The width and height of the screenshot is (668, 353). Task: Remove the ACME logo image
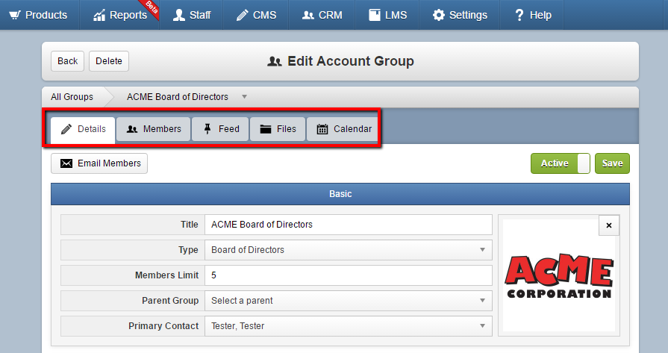click(609, 225)
